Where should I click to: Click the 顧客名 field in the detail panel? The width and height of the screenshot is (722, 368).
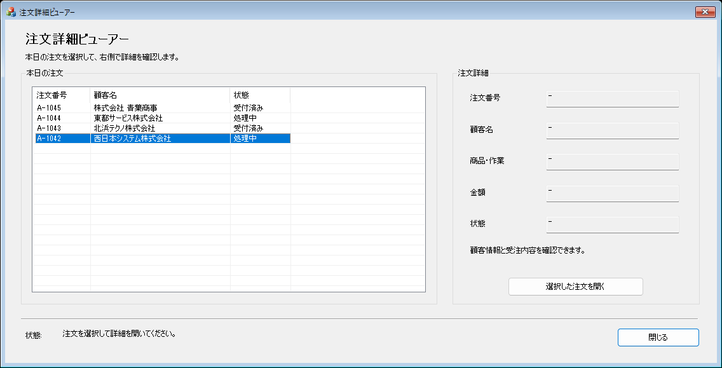[613, 130]
